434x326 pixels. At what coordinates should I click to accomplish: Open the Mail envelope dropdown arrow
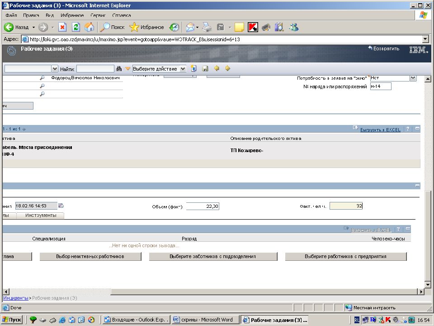197,27
